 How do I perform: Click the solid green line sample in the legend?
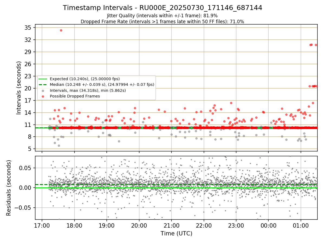[x=43, y=79]
